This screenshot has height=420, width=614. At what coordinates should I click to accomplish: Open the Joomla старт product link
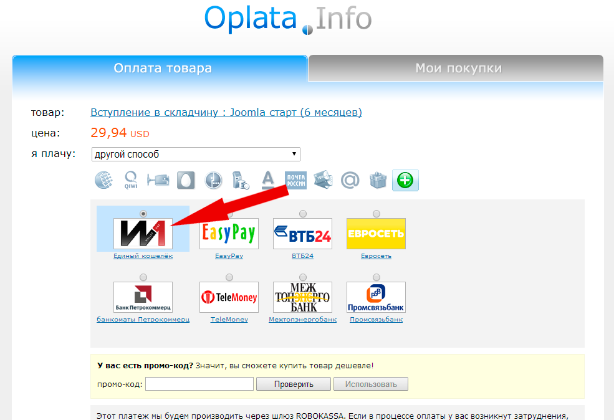(x=226, y=112)
